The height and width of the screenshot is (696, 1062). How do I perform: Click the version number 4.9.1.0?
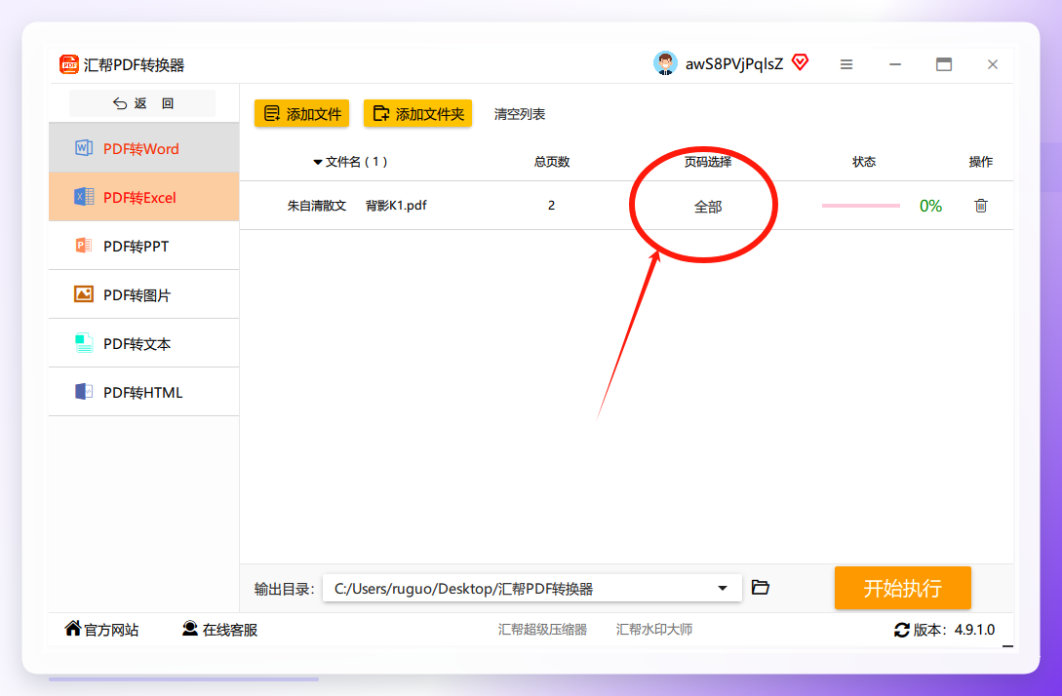pos(974,630)
